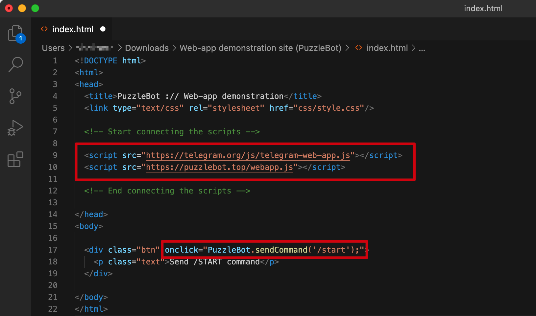Click line number 7 in the gutter

pyautogui.click(x=55, y=132)
